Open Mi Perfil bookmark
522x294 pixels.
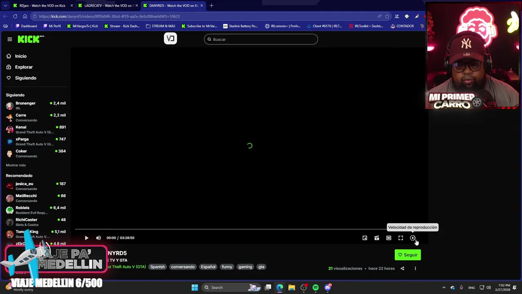52,26
